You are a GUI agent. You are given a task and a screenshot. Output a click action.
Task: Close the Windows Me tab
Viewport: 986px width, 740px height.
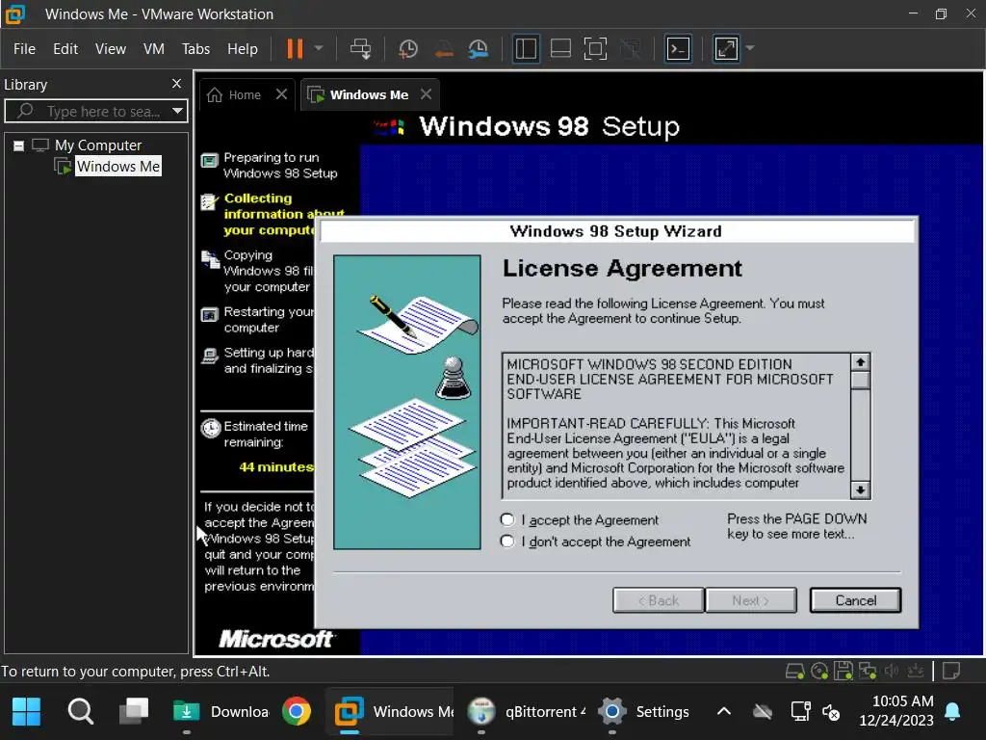coord(426,94)
